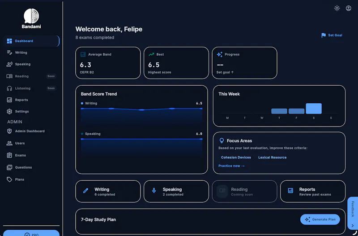Click the Admin Dashboard shield icon
Viewport: 358px width, 236px height.
(9, 131)
